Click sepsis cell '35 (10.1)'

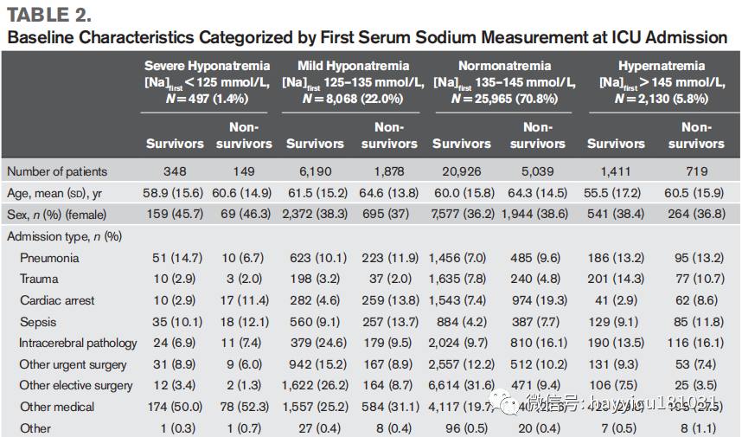[177, 322]
